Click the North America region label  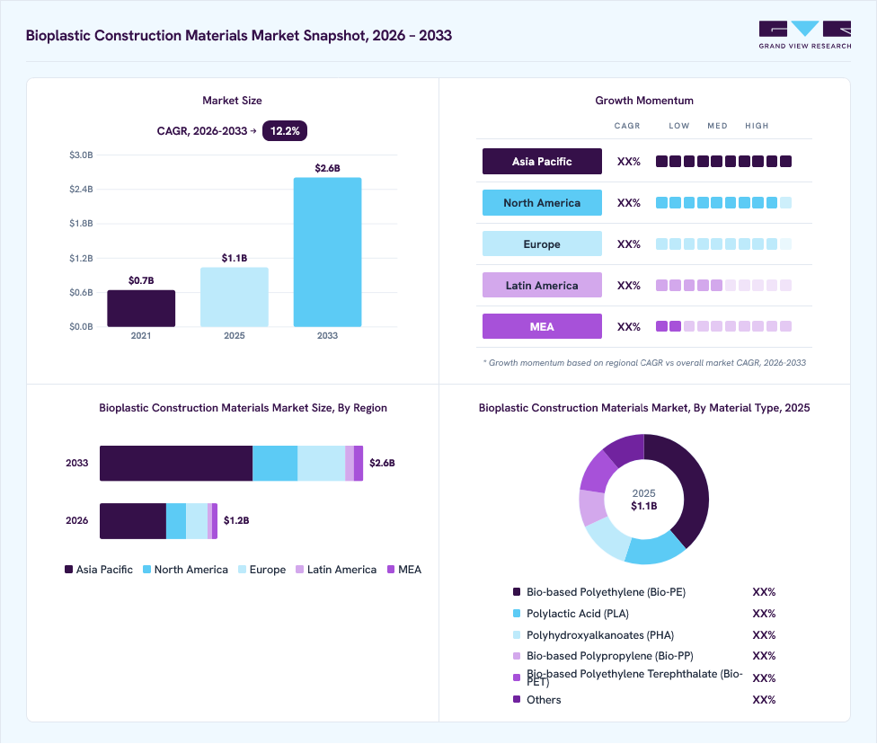tap(542, 202)
